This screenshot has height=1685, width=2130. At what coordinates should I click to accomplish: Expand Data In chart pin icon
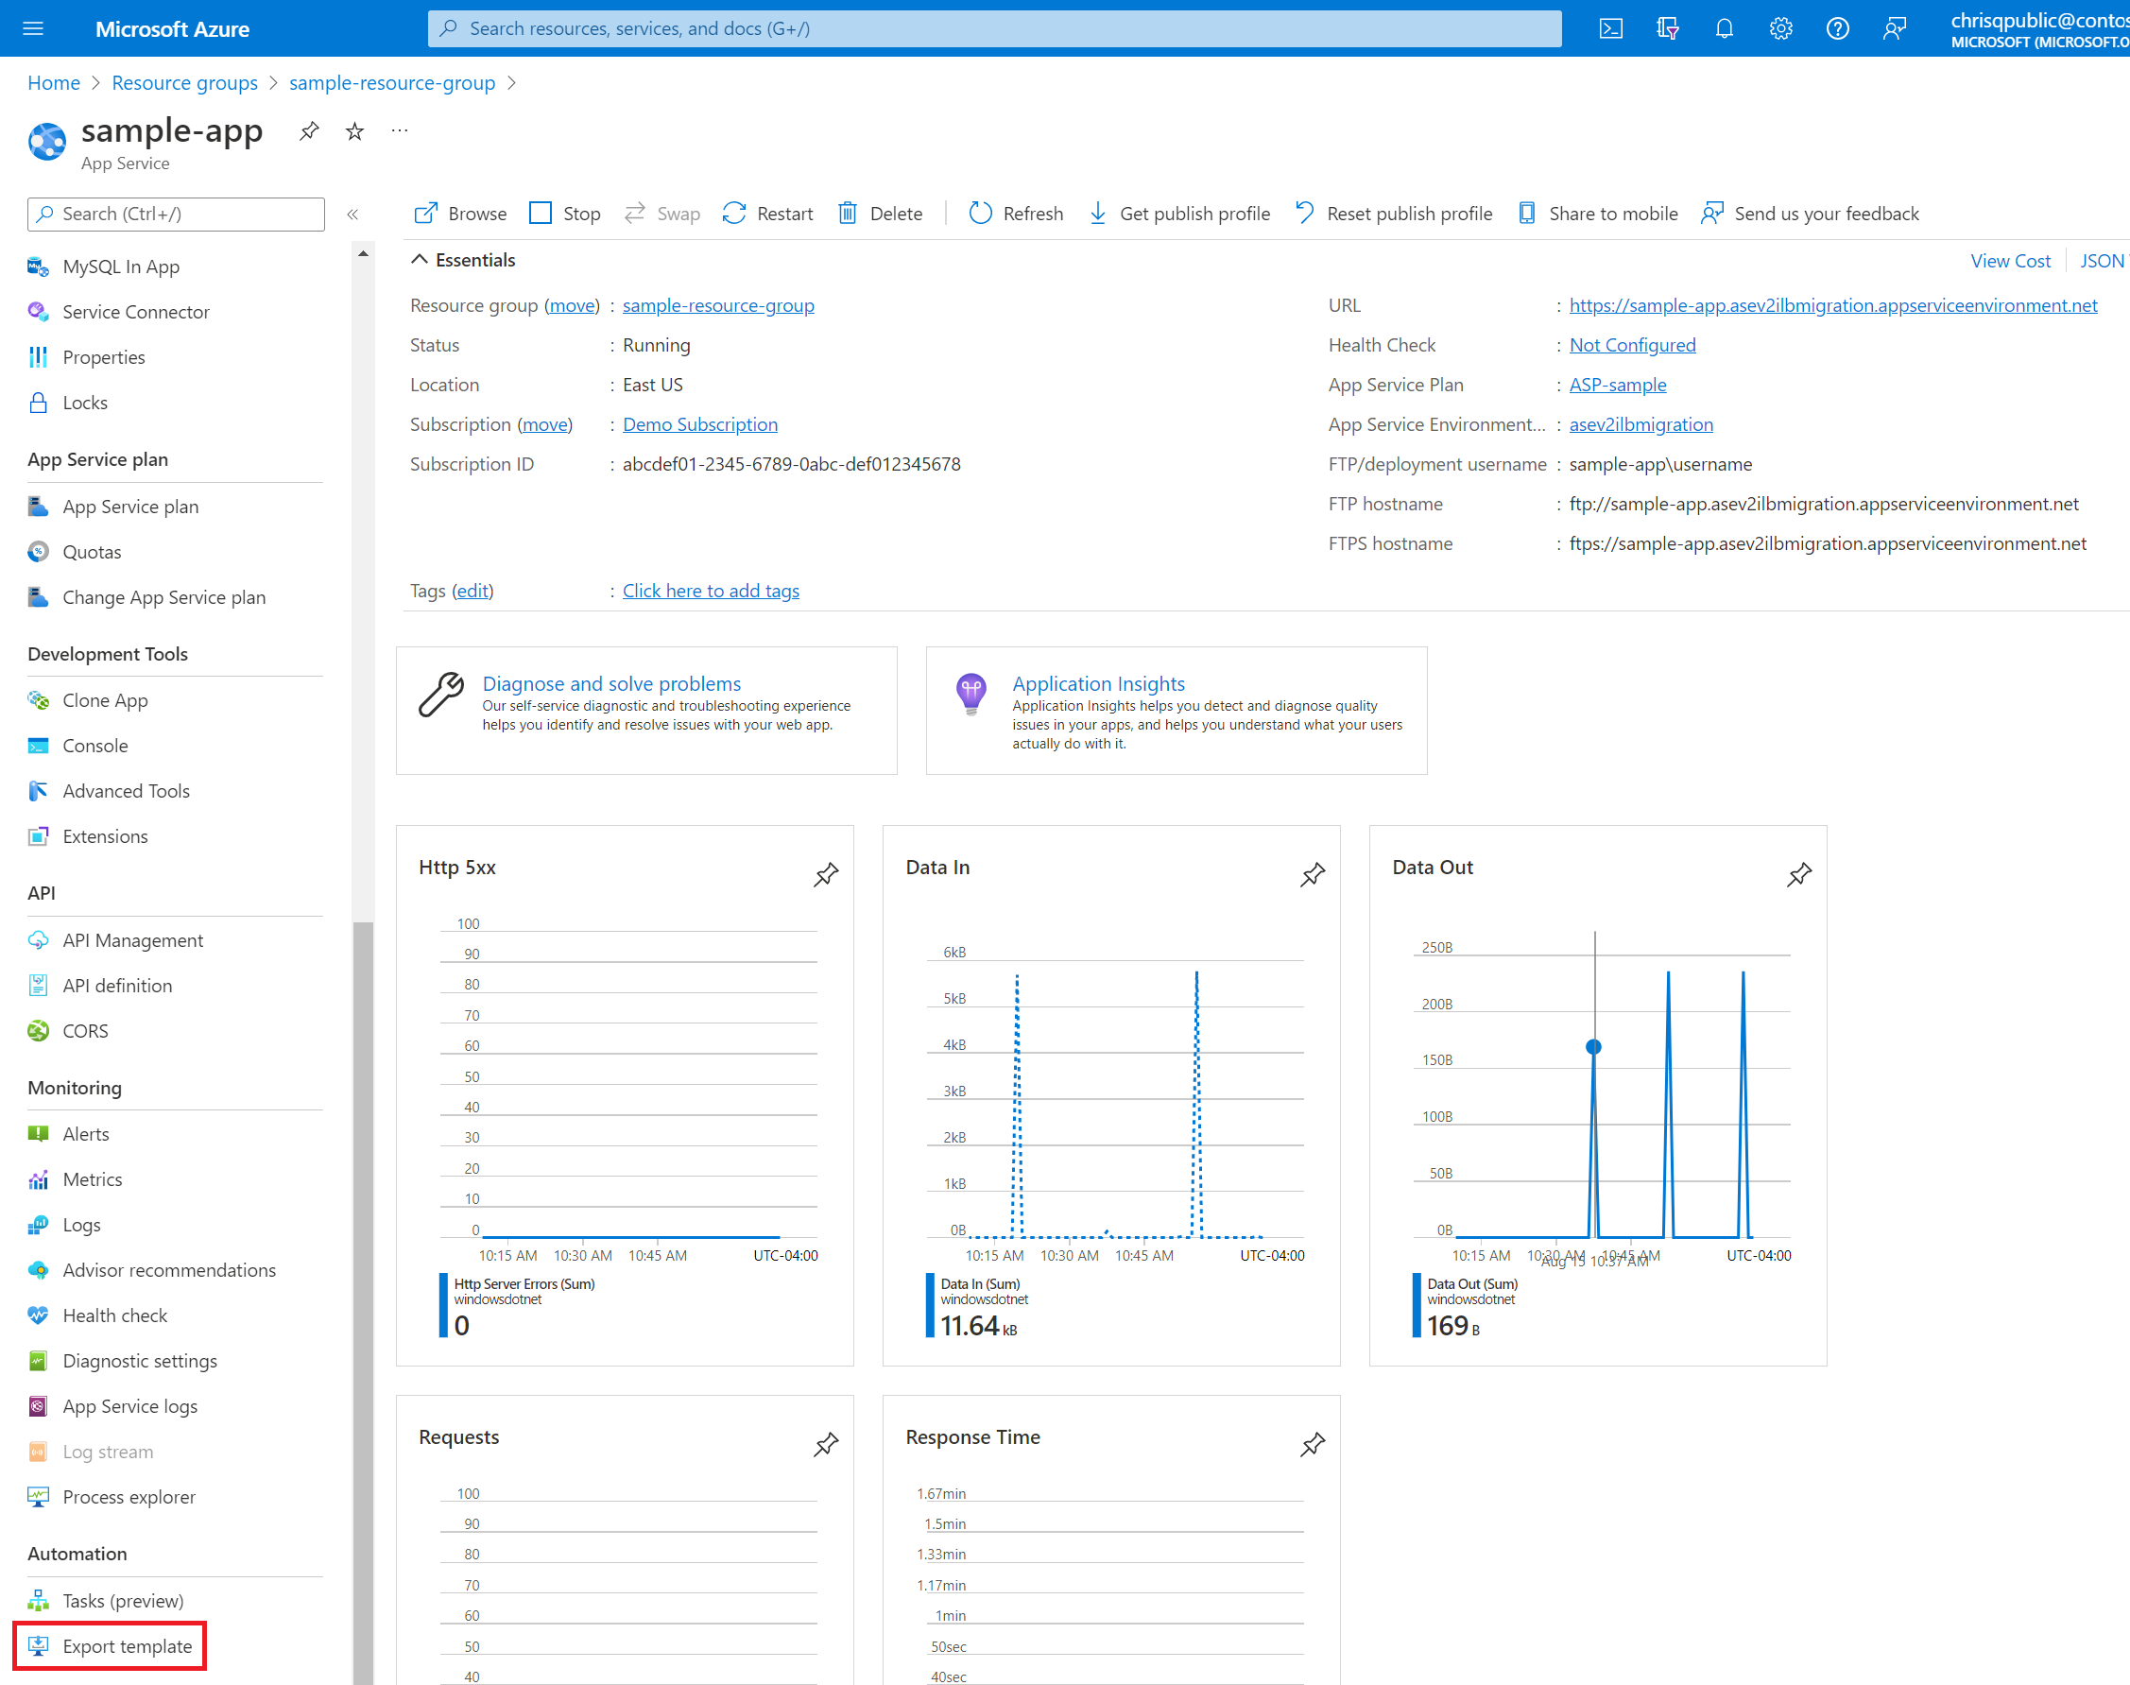pos(1314,874)
